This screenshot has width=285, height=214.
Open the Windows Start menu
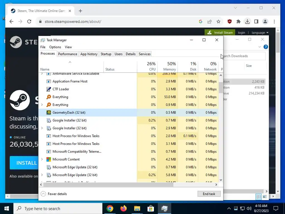pos(7,208)
